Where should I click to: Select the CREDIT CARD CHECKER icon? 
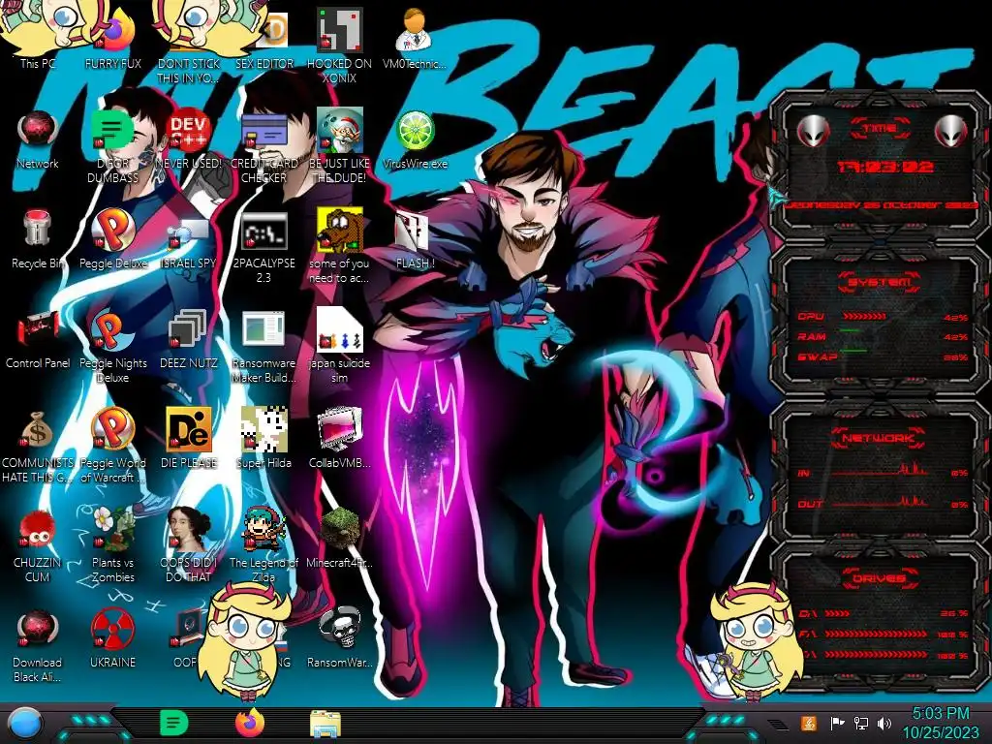point(263,146)
